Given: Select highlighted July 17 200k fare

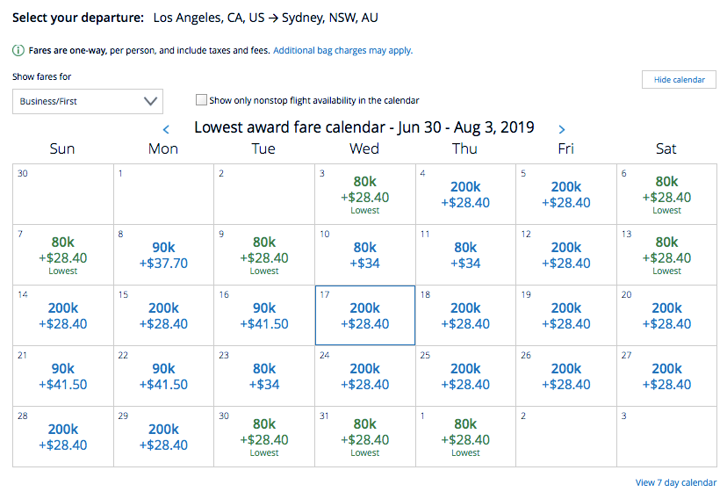Looking at the screenshot, I should point(365,315).
